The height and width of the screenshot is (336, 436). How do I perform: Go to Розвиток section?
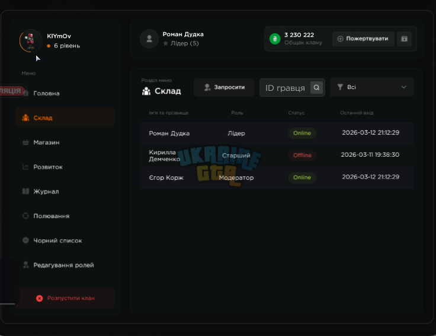pos(65,167)
